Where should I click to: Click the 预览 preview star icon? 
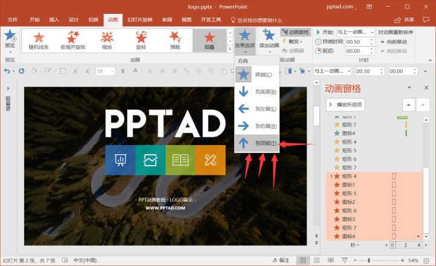[10, 36]
